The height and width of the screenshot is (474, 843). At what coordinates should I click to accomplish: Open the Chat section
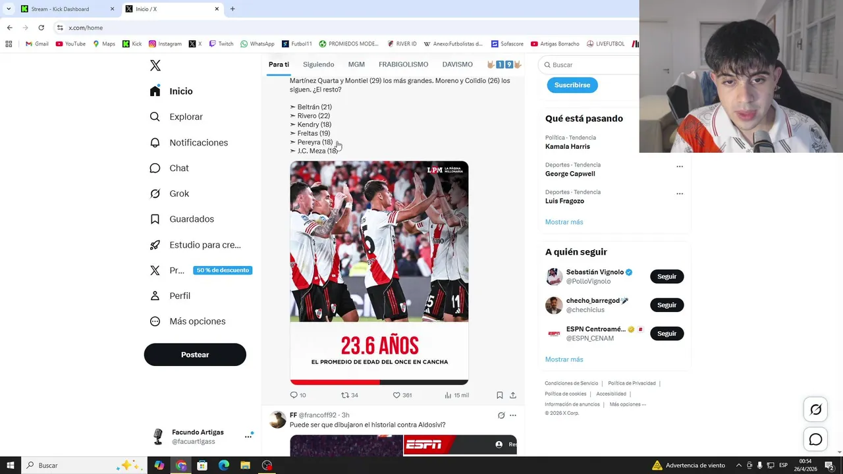[169, 168]
